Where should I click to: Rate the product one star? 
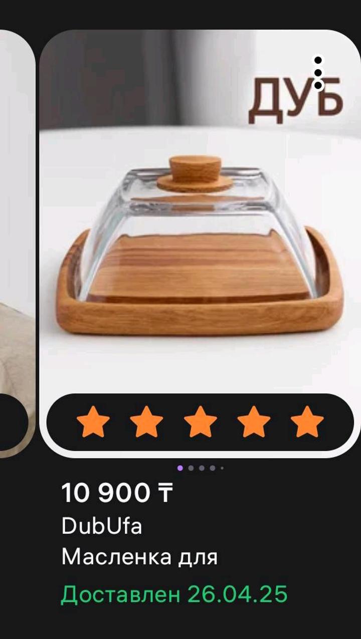point(93,421)
